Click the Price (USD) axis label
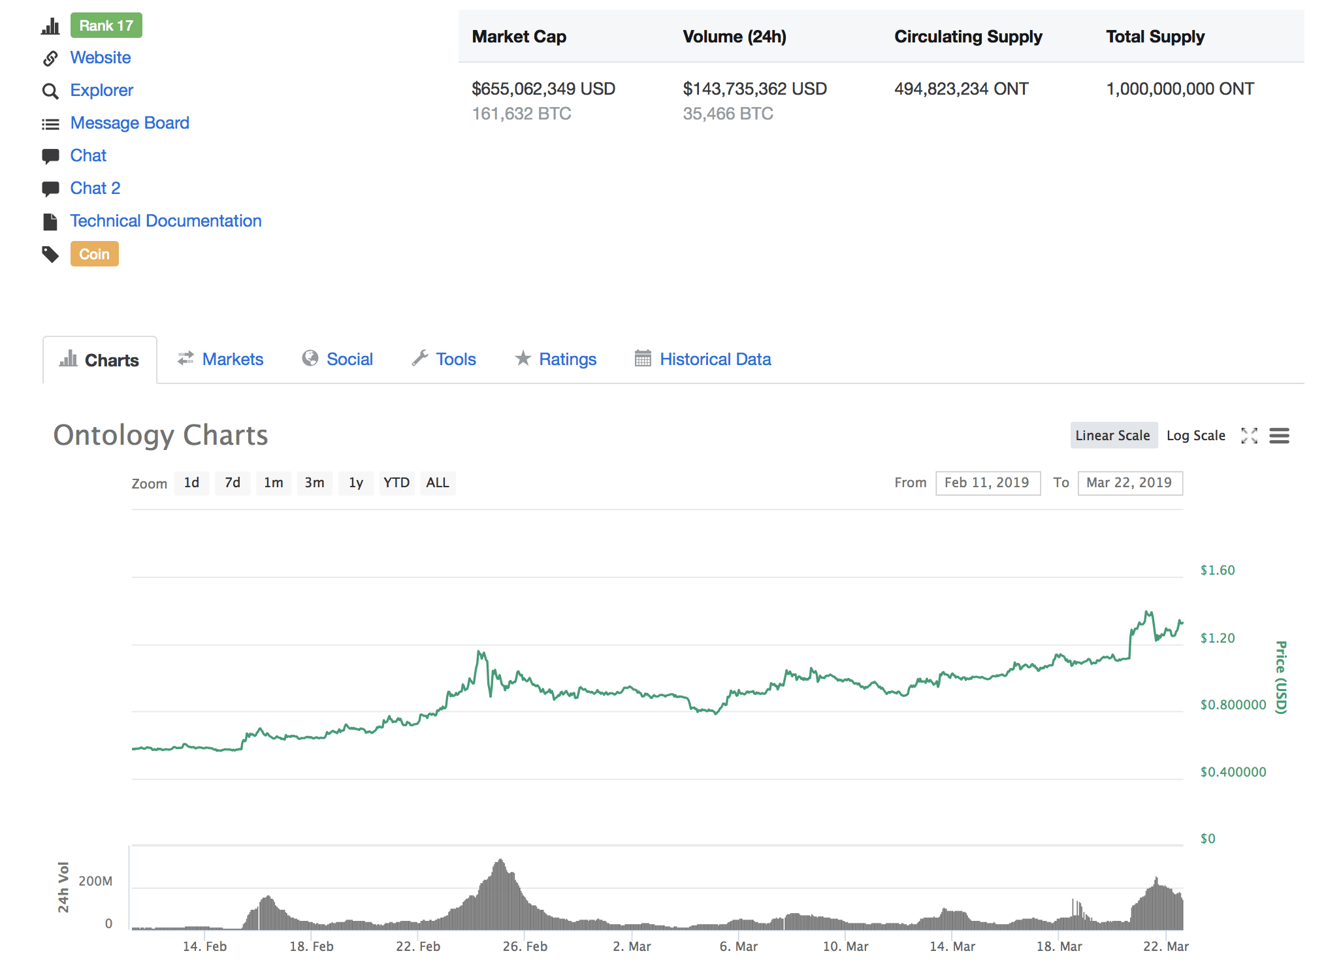Image resolution: width=1326 pixels, height=964 pixels. click(x=1281, y=677)
